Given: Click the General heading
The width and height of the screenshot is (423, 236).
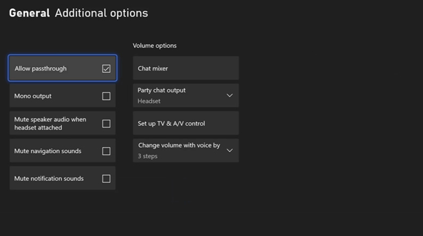Looking at the screenshot, I should pyautogui.click(x=29, y=13).
